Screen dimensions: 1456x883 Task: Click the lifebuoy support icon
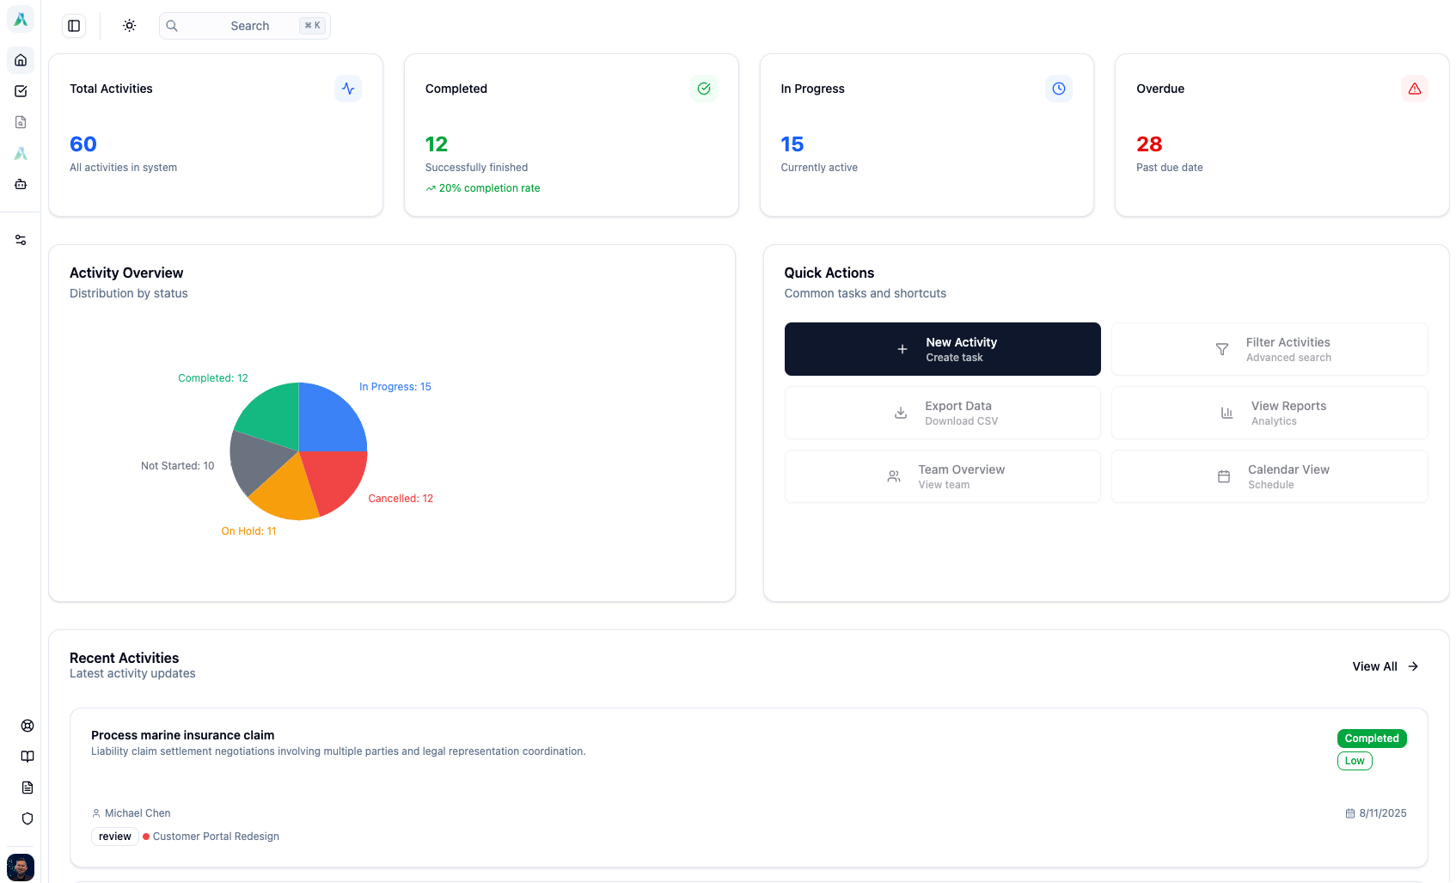point(28,726)
